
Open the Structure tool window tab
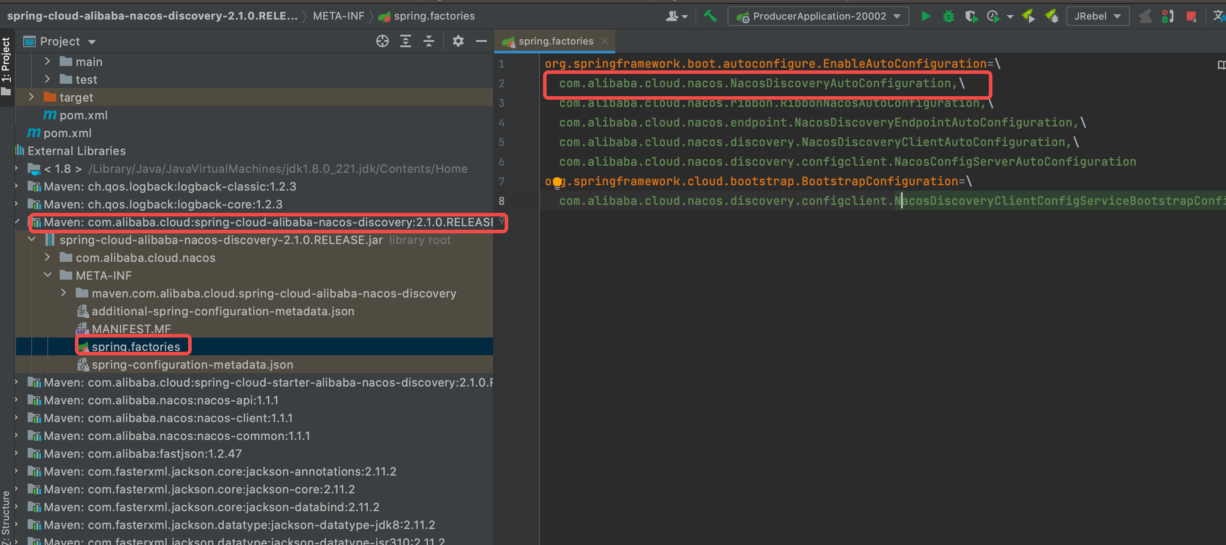6,518
